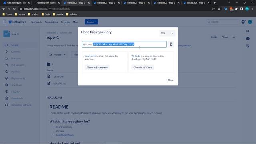Open Downloads in the sidebar
Image resolution: width=256 pixels, height=144 pixels.
pos(20,98)
